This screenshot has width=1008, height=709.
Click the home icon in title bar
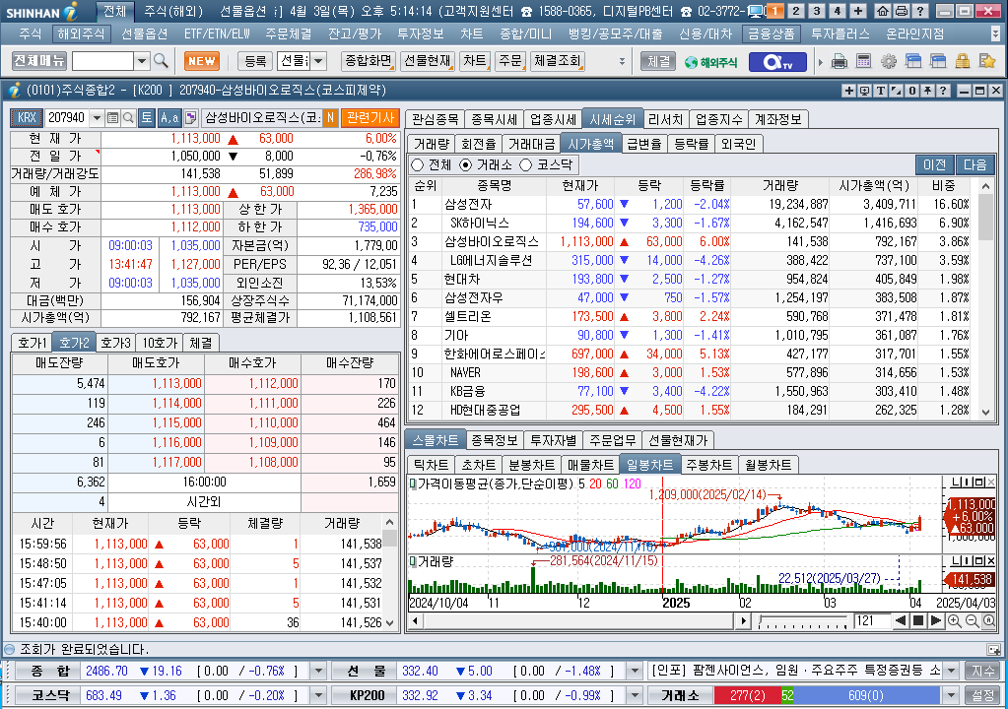(883, 11)
